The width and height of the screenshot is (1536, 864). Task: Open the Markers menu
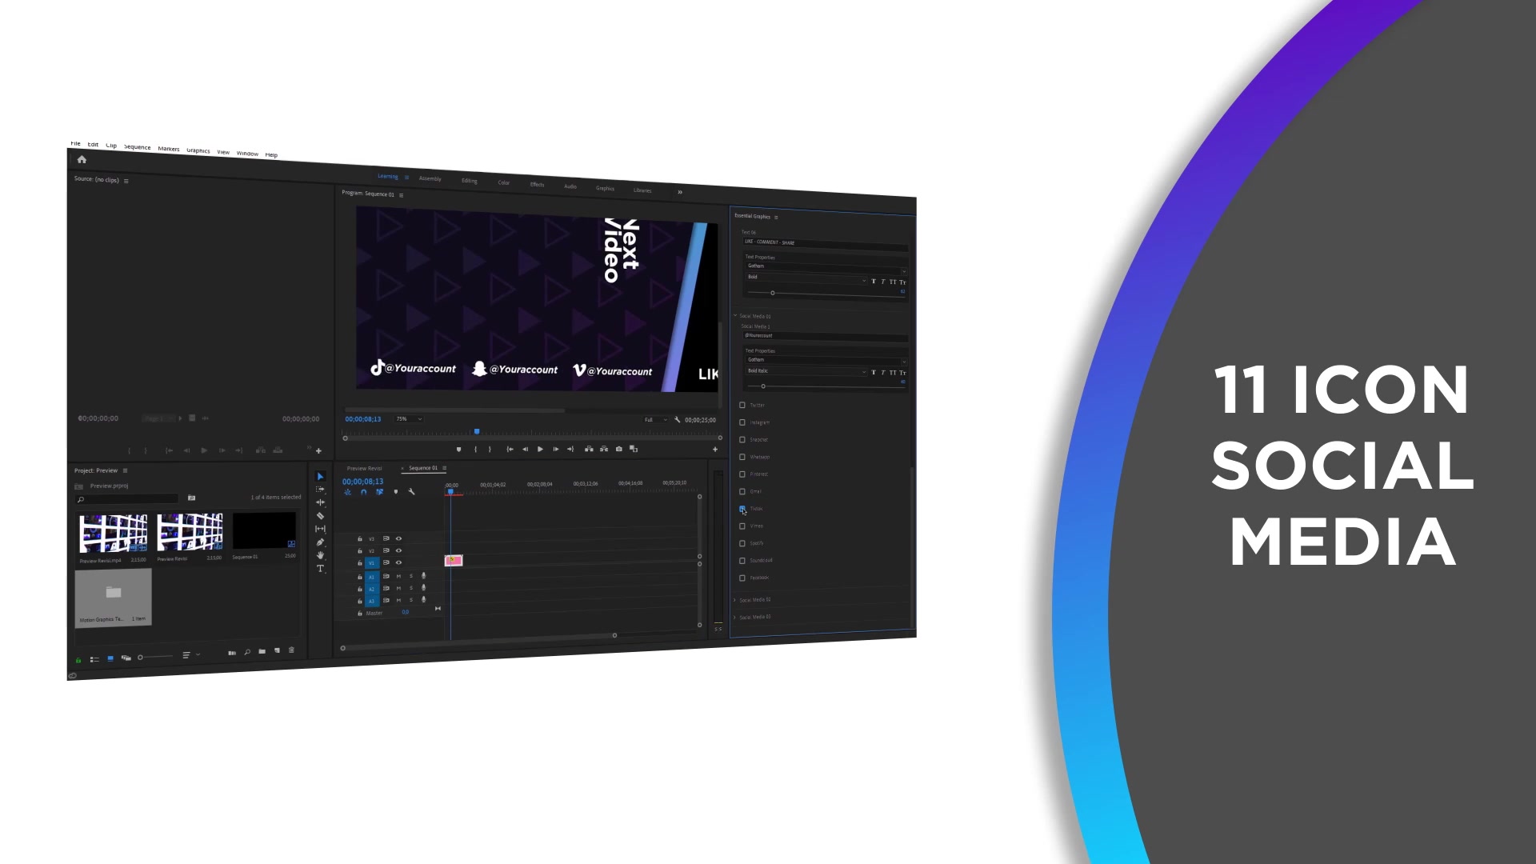tap(169, 149)
